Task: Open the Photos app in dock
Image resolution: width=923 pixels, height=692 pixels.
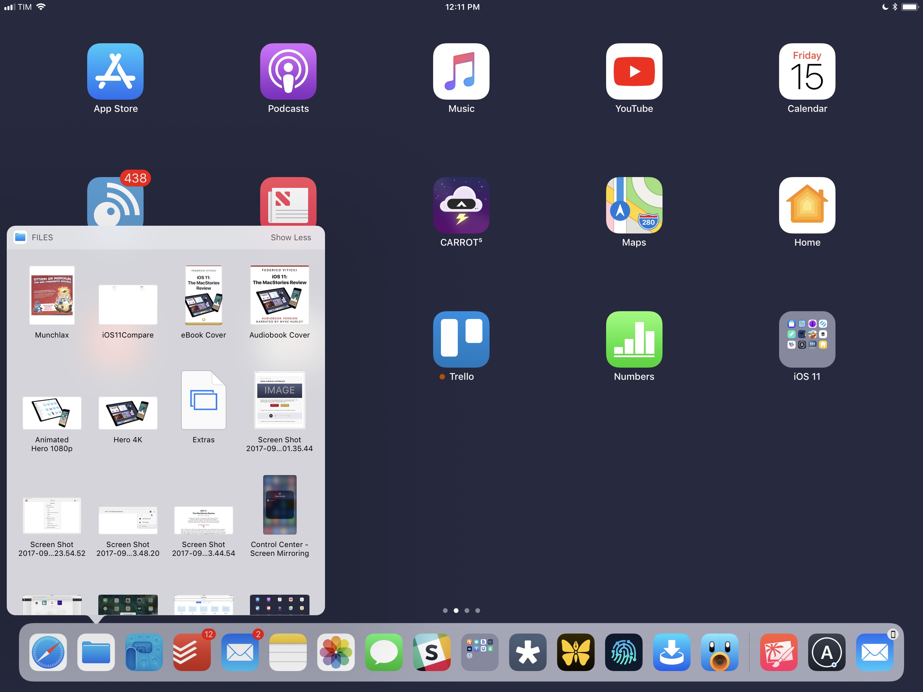Action: point(336,652)
